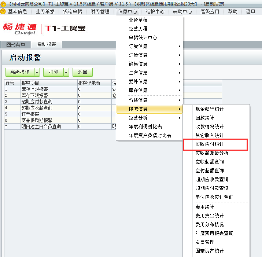Open 发票管理

click(216, 242)
